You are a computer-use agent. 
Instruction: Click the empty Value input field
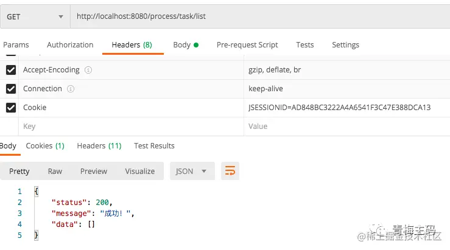(x=347, y=127)
